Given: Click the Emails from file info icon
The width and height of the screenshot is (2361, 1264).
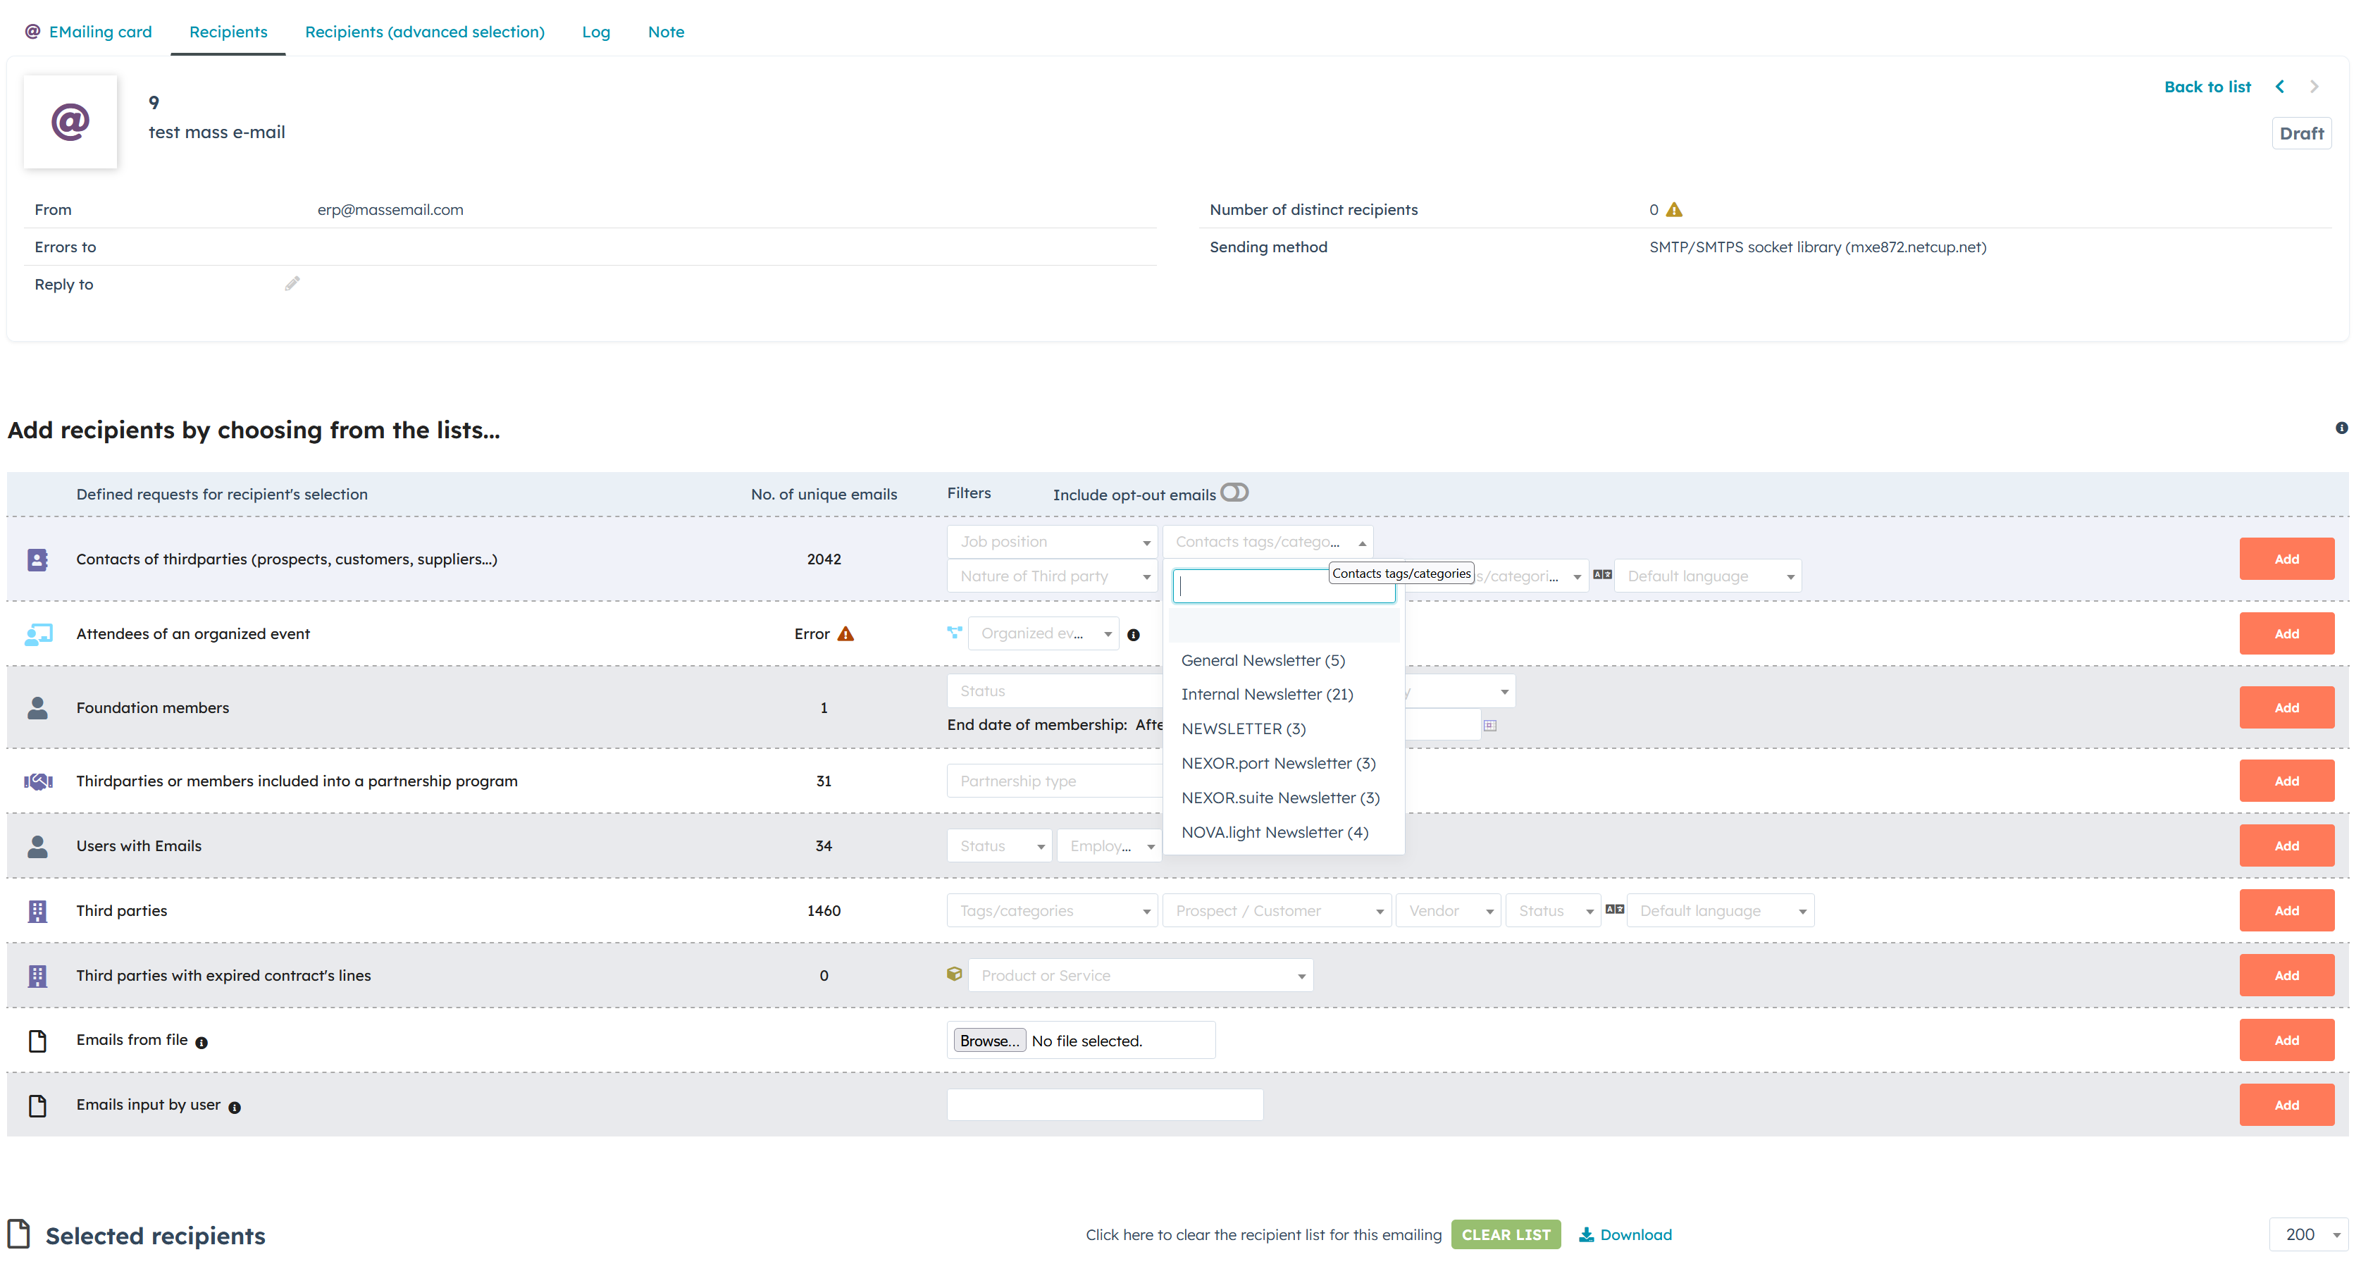Looking at the screenshot, I should point(202,1042).
